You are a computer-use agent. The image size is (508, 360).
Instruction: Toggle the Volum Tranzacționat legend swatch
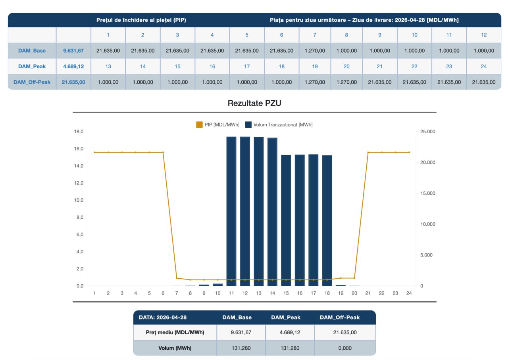248,124
